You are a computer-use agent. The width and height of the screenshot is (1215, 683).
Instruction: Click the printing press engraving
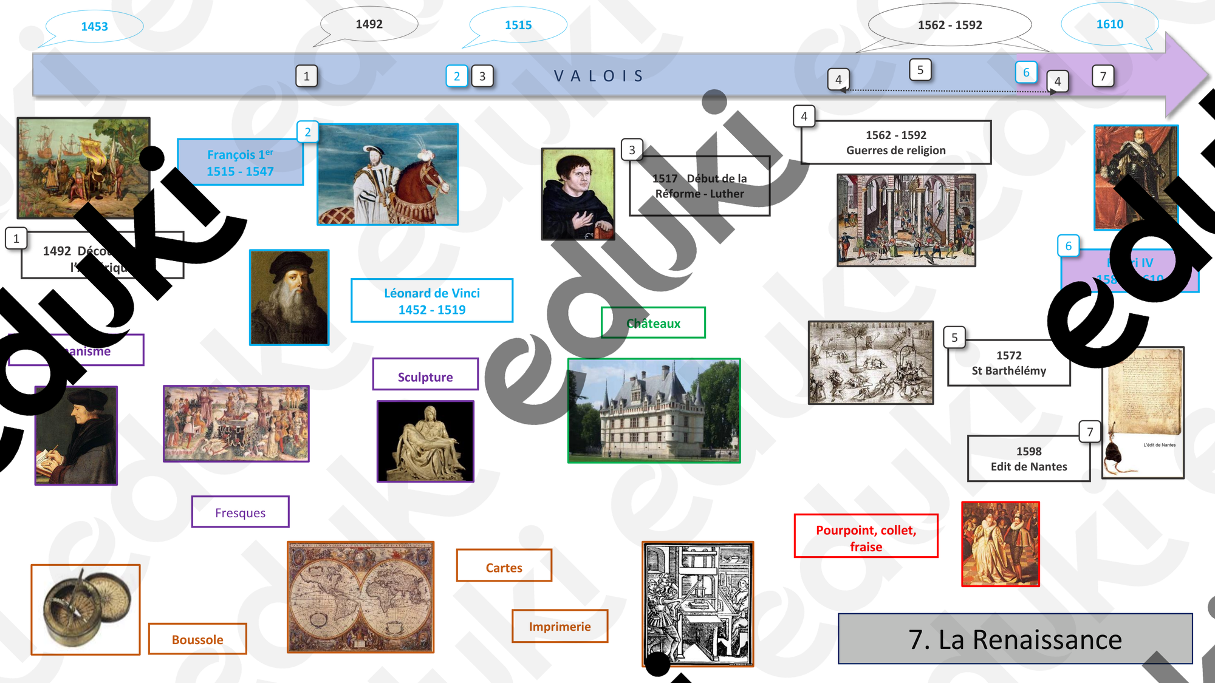(x=698, y=605)
